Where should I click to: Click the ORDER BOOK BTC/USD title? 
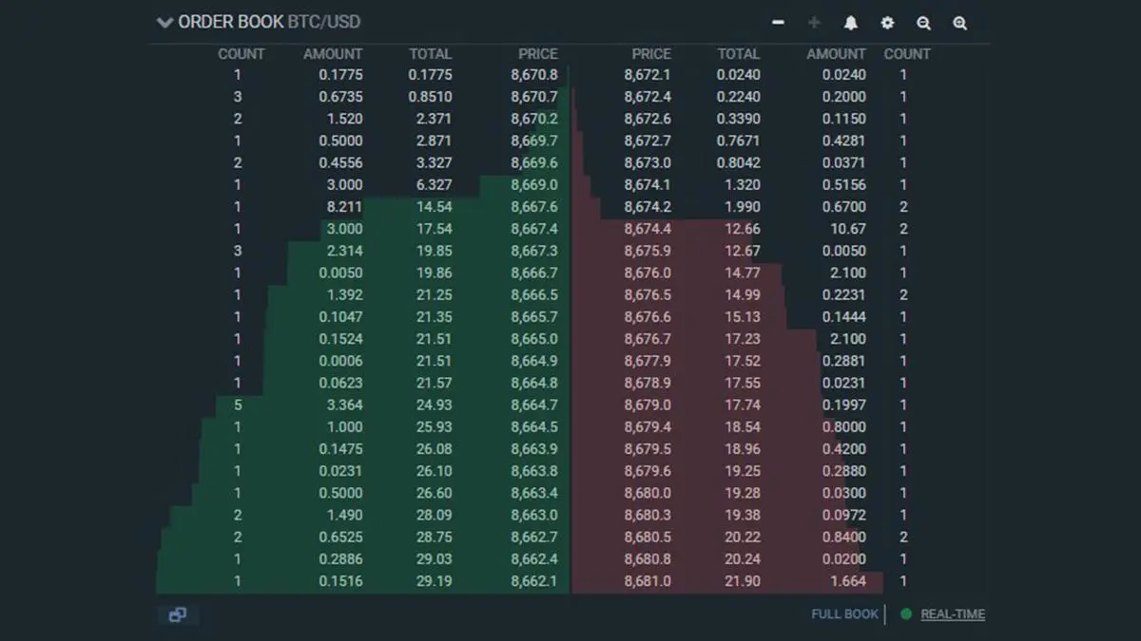click(269, 22)
